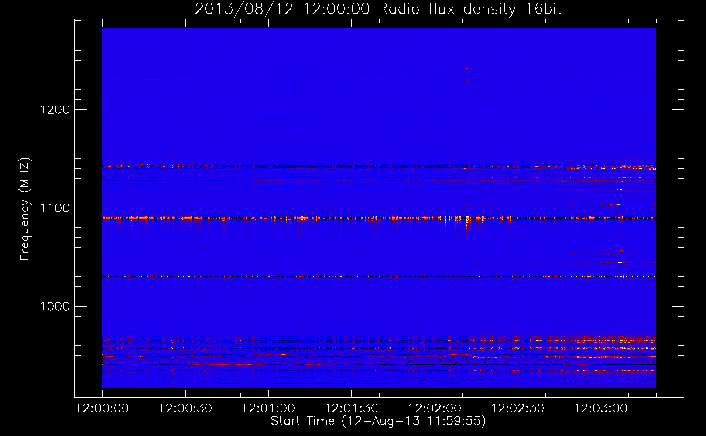The image size is (706, 436).
Task: Click the 1000 frequency tick label
Action: (55, 307)
